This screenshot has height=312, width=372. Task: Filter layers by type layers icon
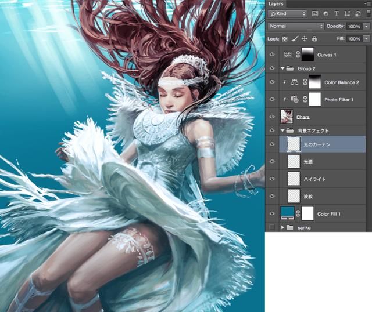pos(337,14)
